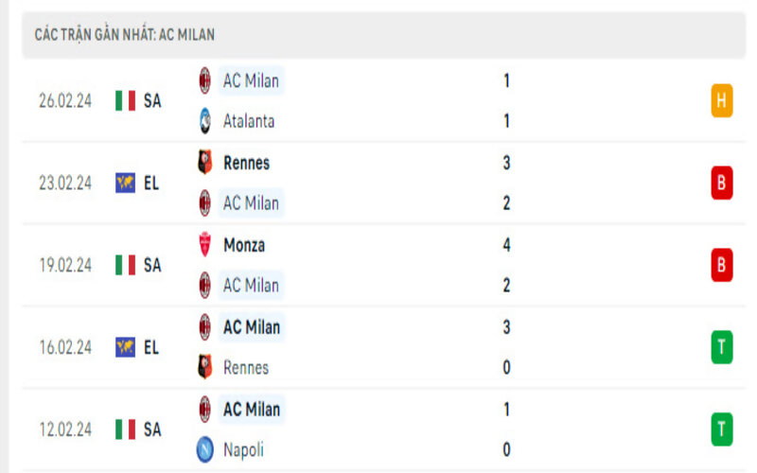Open the Atalanta team link
The width and height of the screenshot is (757, 473).
tap(249, 121)
